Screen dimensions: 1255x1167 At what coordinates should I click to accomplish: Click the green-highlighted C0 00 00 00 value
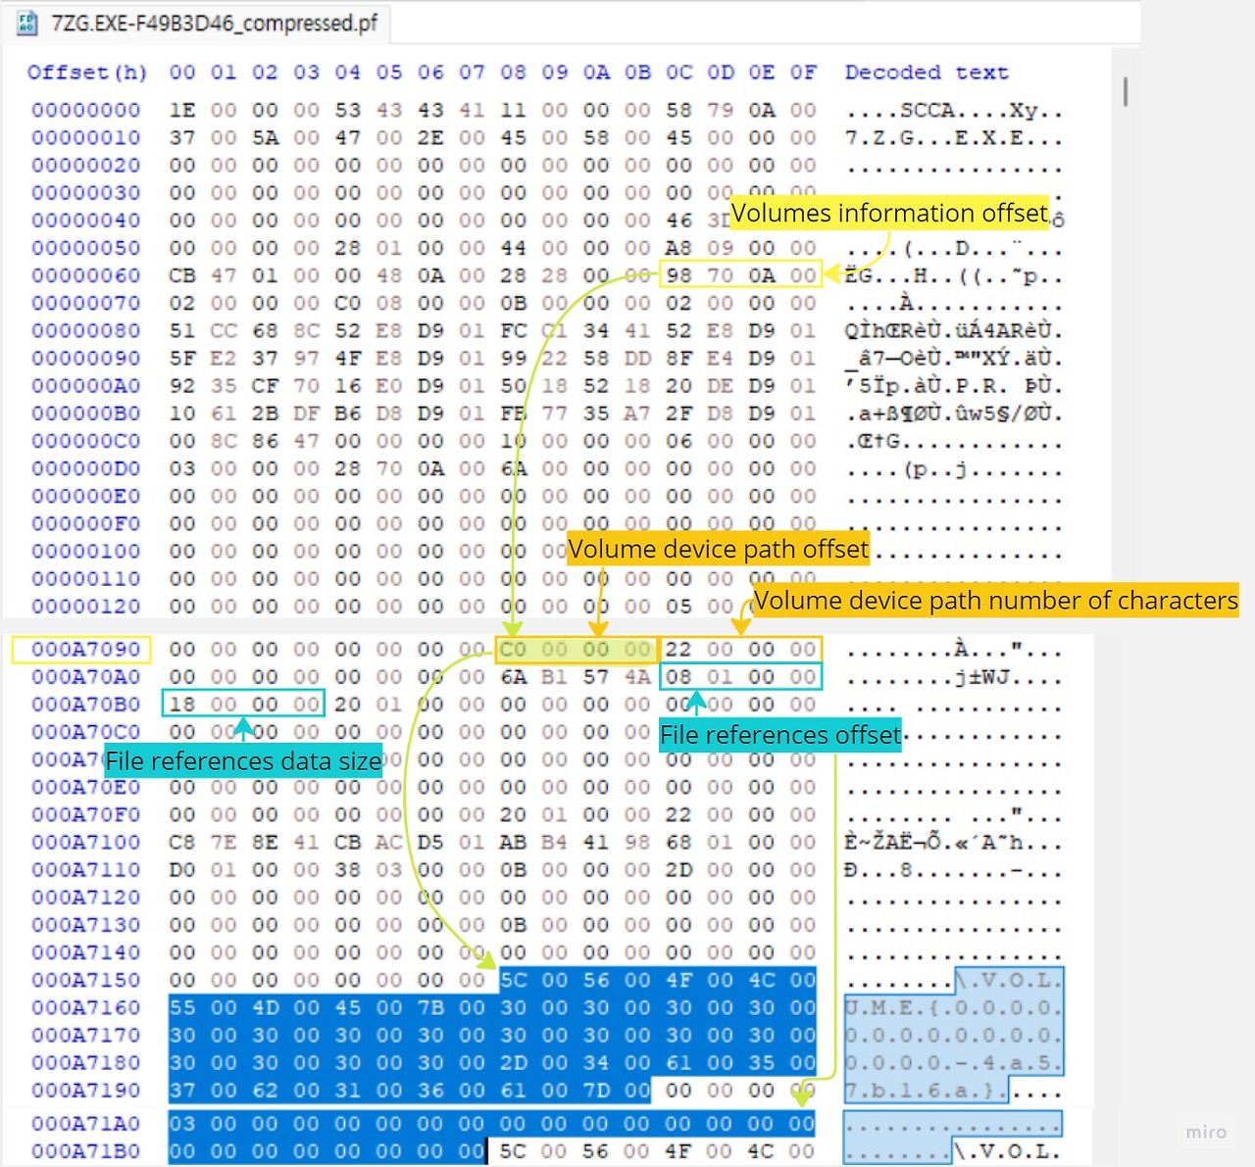[x=577, y=649]
